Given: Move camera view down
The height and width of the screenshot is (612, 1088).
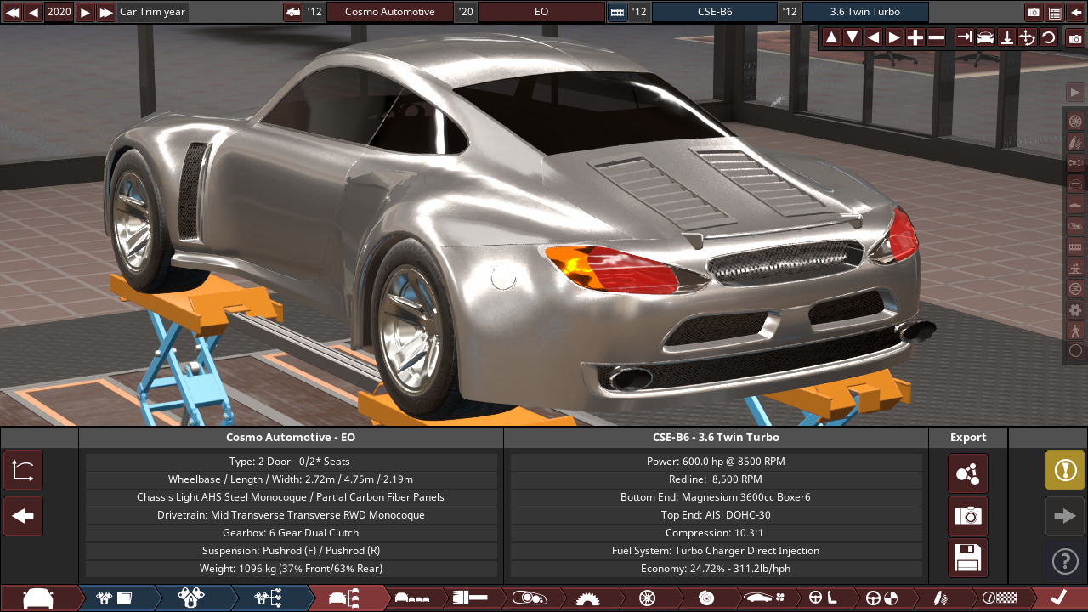Looking at the screenshot, I should tap(853, 37).
